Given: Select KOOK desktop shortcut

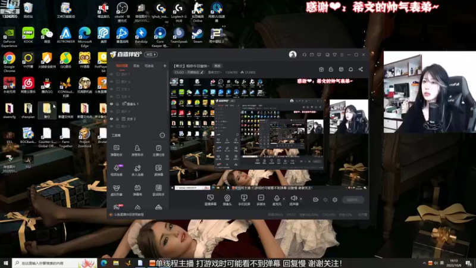Looking at the screenshot, I should [x=28, y=35].
